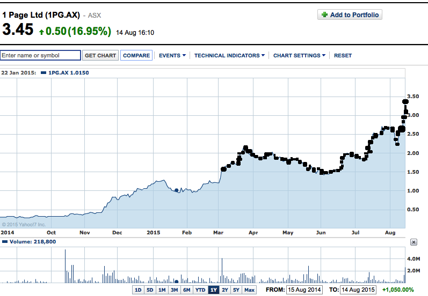Click the RESET link
Viewport: 428px width, 296px height.
[343, 55]
